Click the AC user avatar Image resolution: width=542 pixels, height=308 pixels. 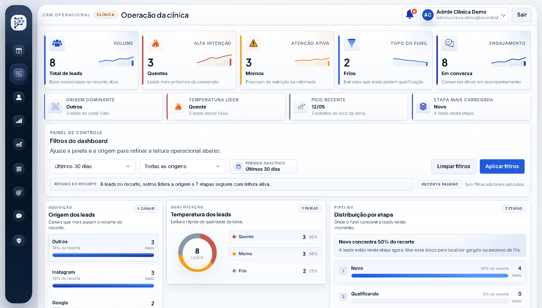[x=428, y=15]
